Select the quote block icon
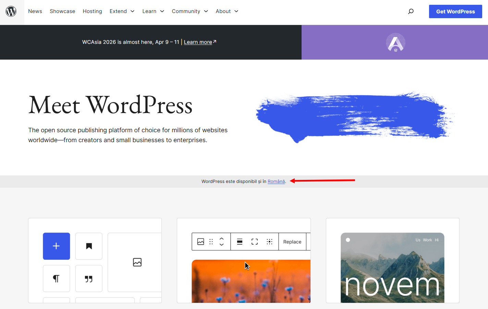The width and height of the screenshot is (488, 309). point(89,278)
